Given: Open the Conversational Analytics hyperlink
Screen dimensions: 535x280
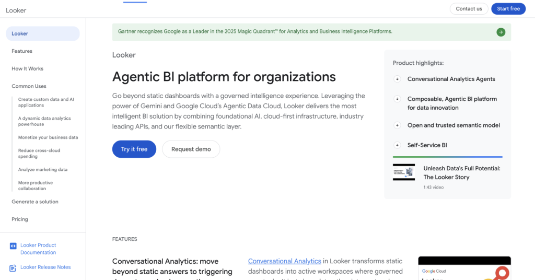Looking at the screenshot, I should 285,261.
